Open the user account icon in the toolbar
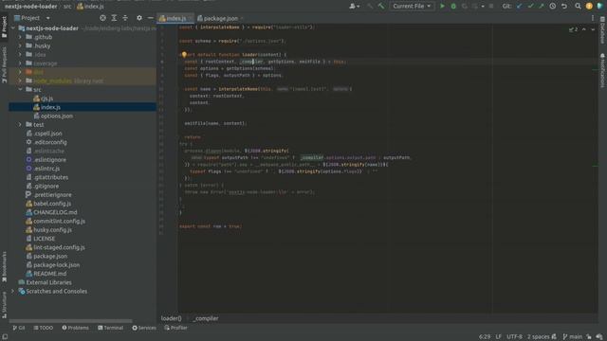This screenshot has width=607, height=341. pos(354,7)
